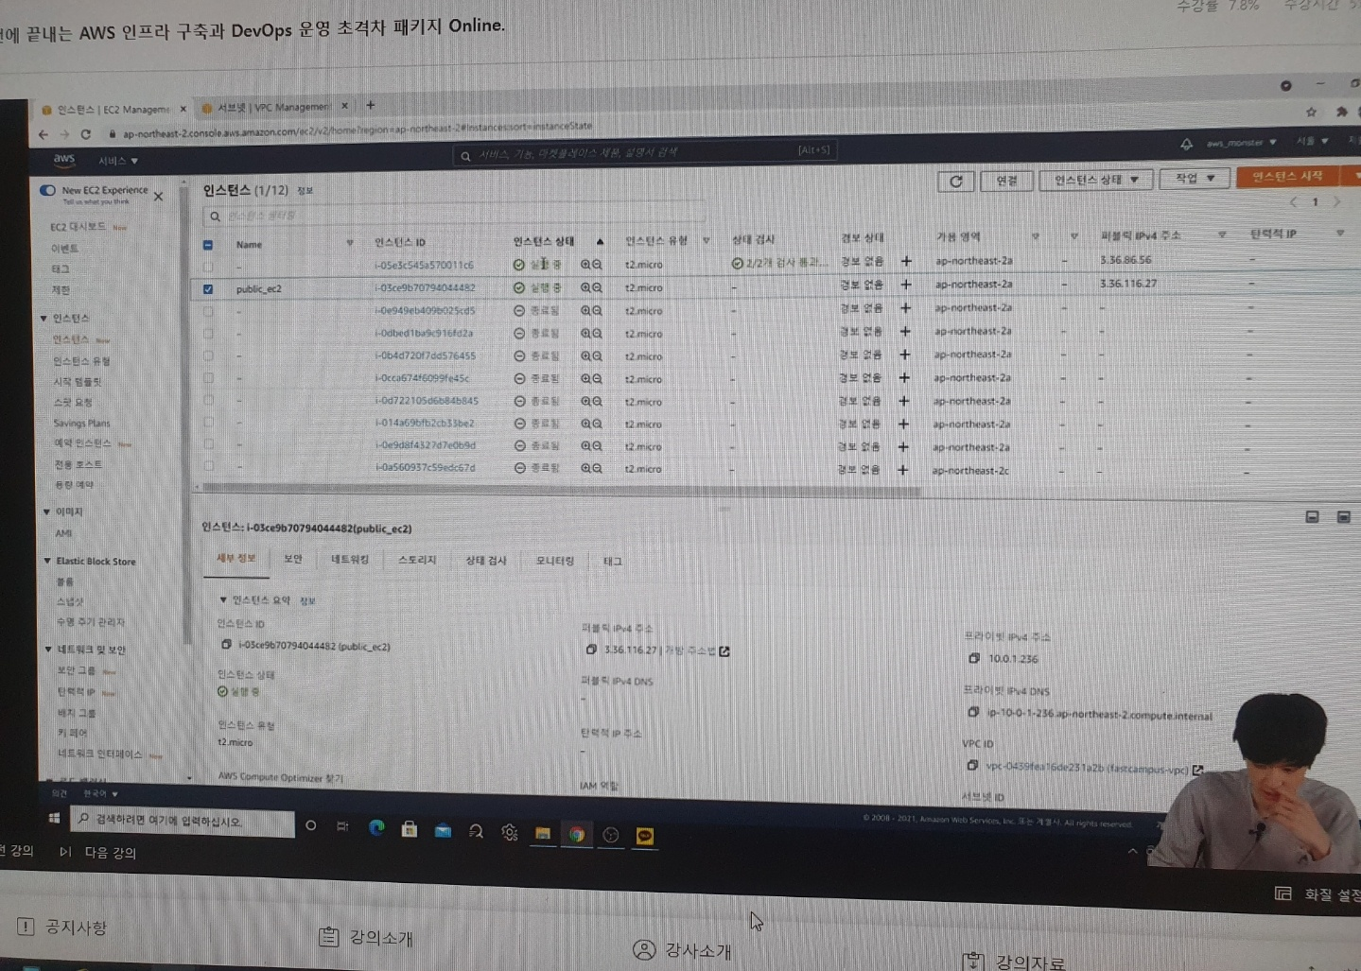Image resolution: width=1361 pixels, height=971 pixels.
Task: Open the fastcampus-vpc external link icon
Action: (x=1198, y=770)
